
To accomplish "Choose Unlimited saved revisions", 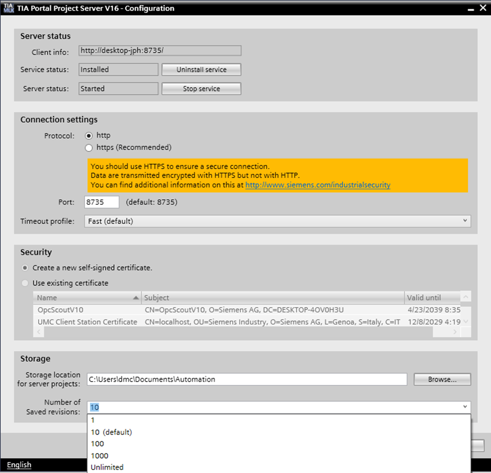I will 107,467.
